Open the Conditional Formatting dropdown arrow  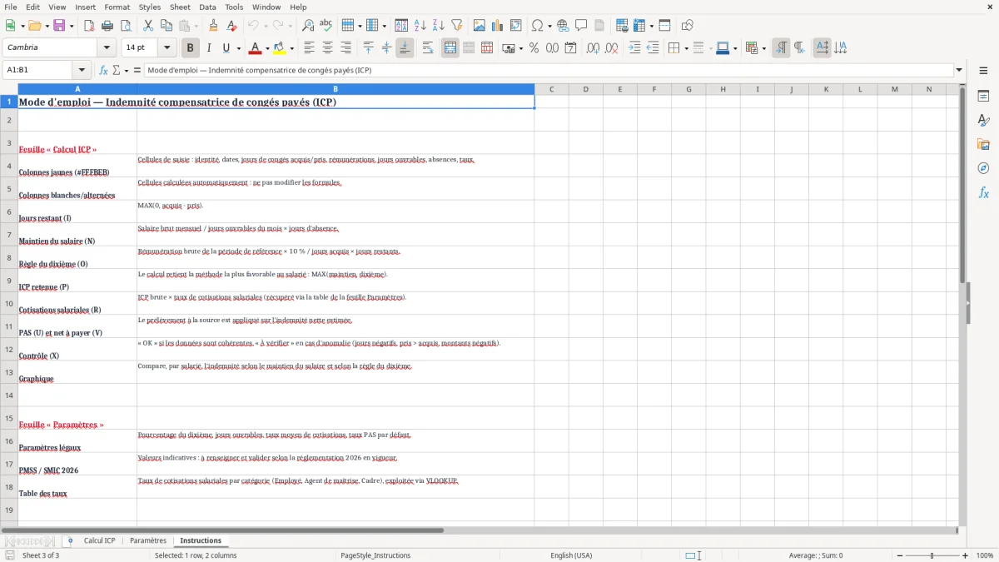[x=763, y=48]
